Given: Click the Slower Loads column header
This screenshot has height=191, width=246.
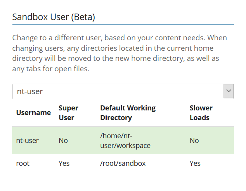Looking at the screenshot, I should [x=201, y=113].
